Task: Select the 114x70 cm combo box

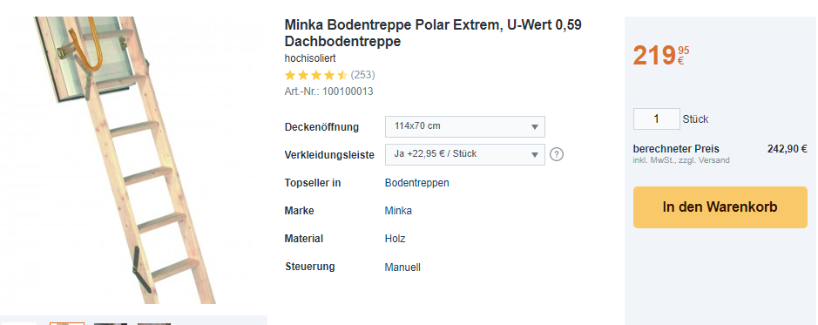Action: [465, 126]
